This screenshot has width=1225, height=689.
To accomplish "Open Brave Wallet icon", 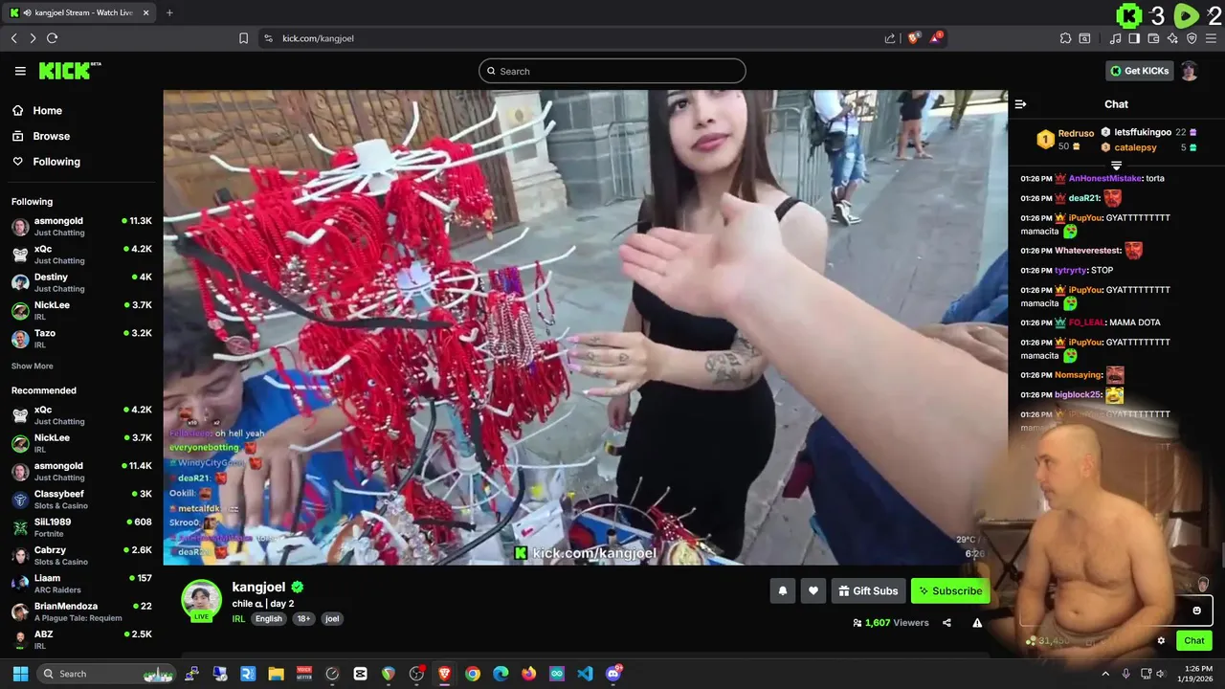I will coord(1153,38).
